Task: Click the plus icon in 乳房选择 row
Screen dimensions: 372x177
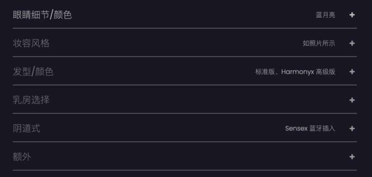Action: click(x=352, y=100)
